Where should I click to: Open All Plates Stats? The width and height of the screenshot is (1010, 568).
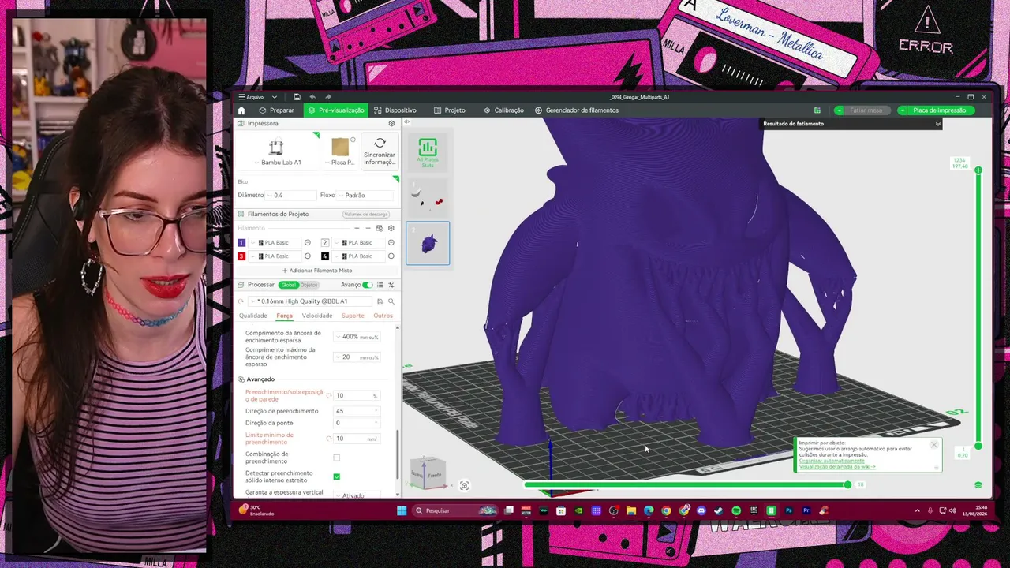[428, 151]
